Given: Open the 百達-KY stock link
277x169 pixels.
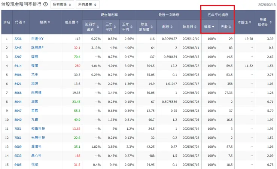Looking at the screenshot, I should click(37, 39).
